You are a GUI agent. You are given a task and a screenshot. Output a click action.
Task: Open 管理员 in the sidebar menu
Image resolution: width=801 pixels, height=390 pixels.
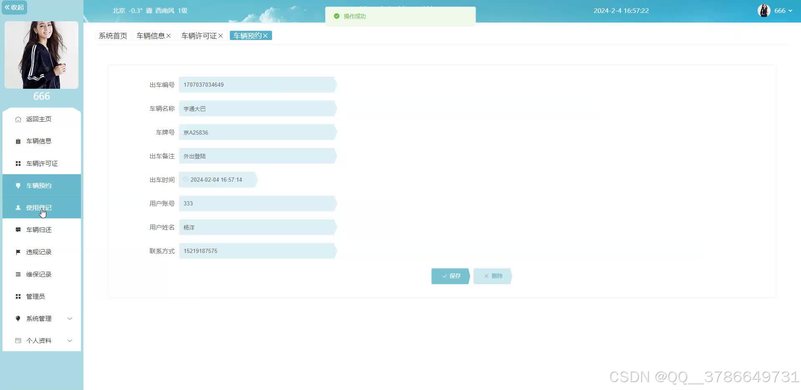coord(42,296)
